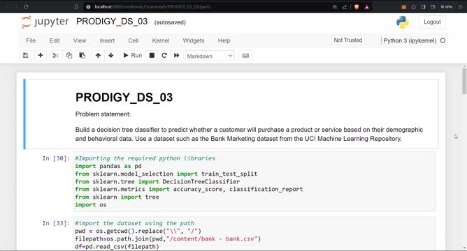Save notebook with the floppy disk icon
Screen dimensions: 467x251
point(26,56)
